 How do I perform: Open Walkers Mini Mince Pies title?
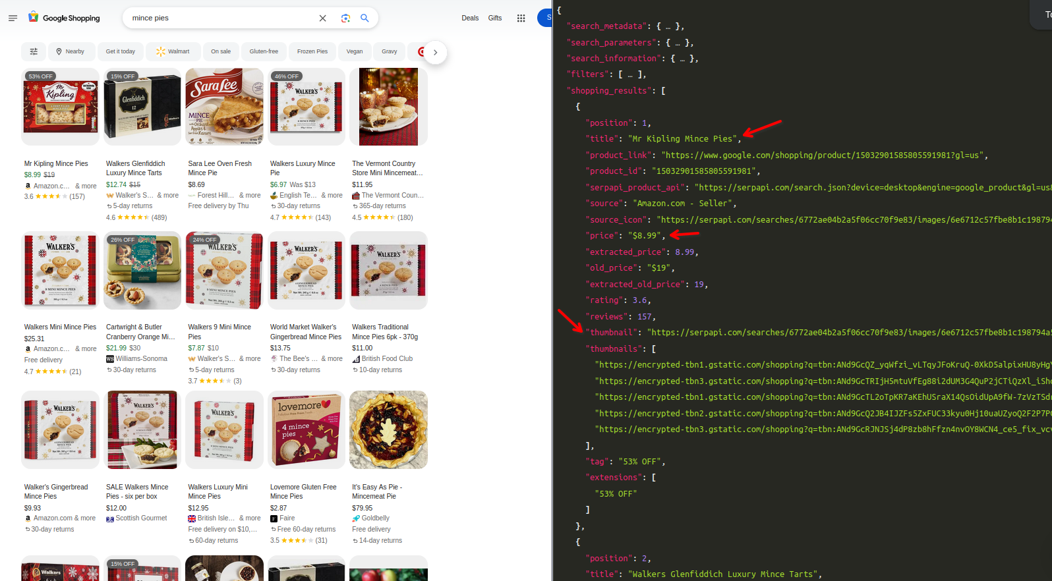[x=60, y=327]
